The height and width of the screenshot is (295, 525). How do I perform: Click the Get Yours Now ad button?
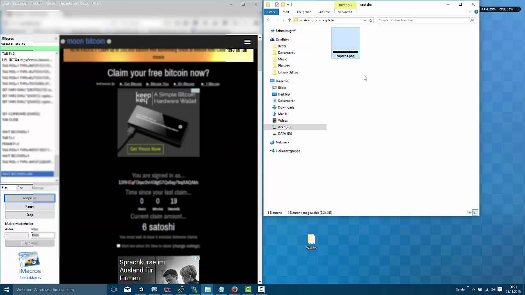145,149
